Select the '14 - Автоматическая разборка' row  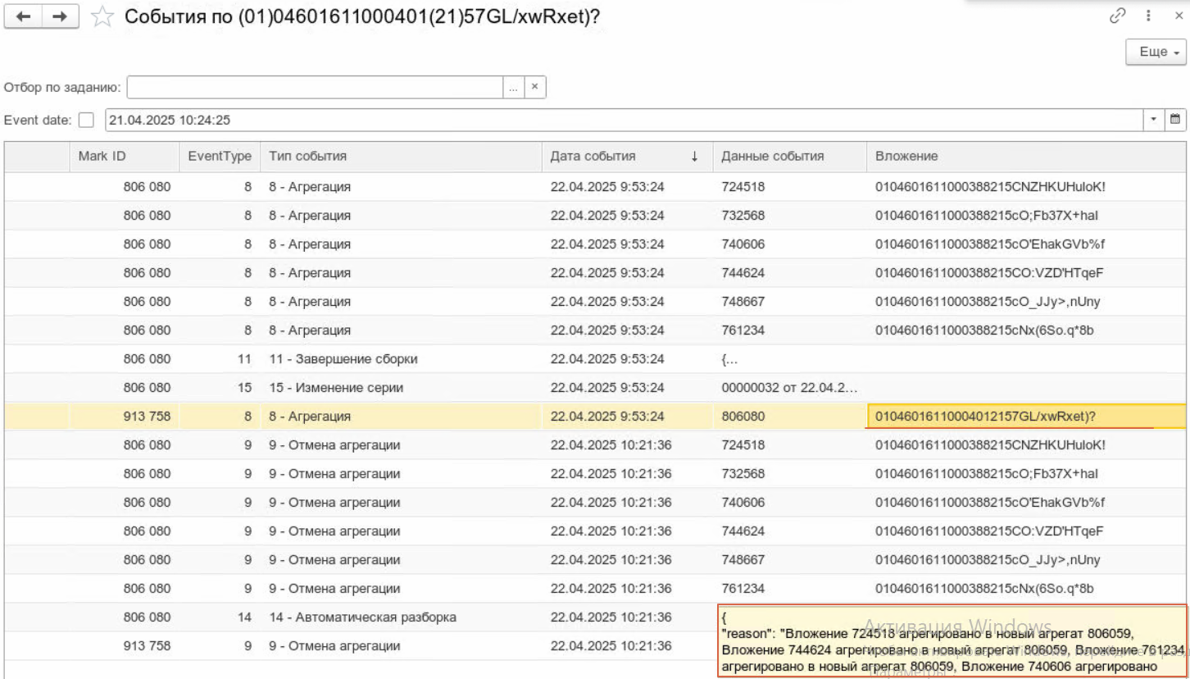pos(362,617)
